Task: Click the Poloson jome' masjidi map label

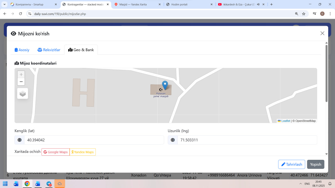Action: [x=161, y=95]
